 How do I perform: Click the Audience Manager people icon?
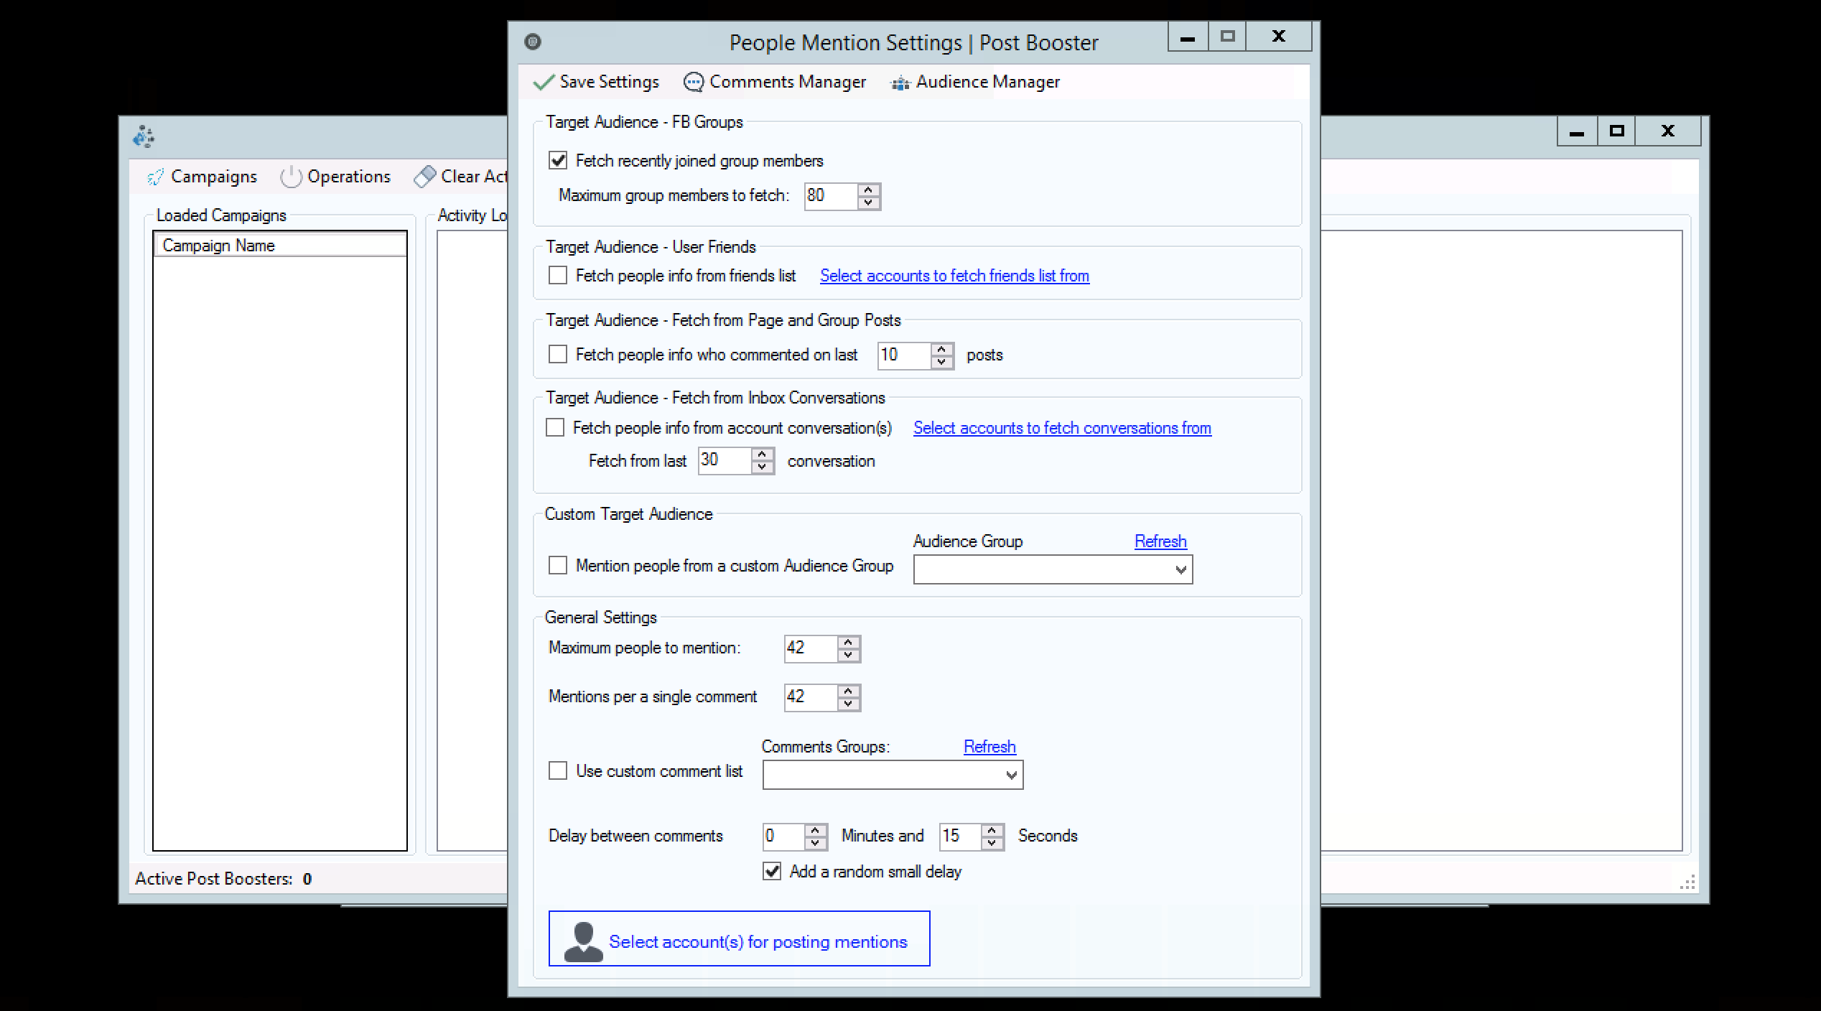[900, 83]
